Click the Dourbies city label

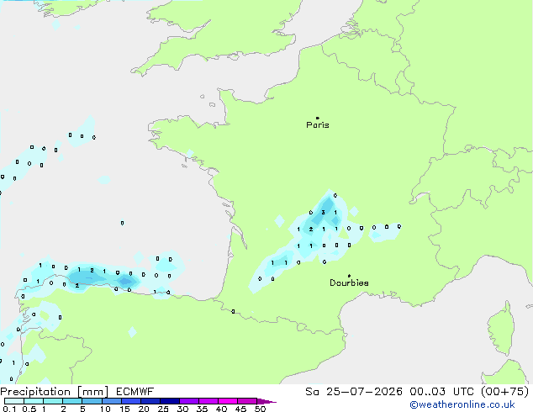[349, 283]
